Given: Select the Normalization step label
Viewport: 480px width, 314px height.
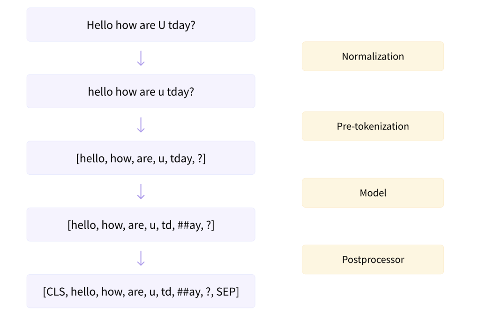Looking at the screenshot, I should point(373,56).
